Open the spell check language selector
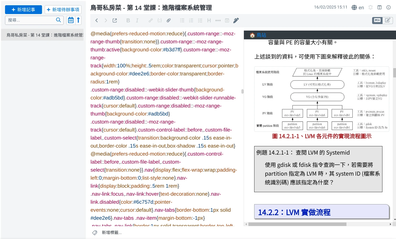 tap(358, 8)
